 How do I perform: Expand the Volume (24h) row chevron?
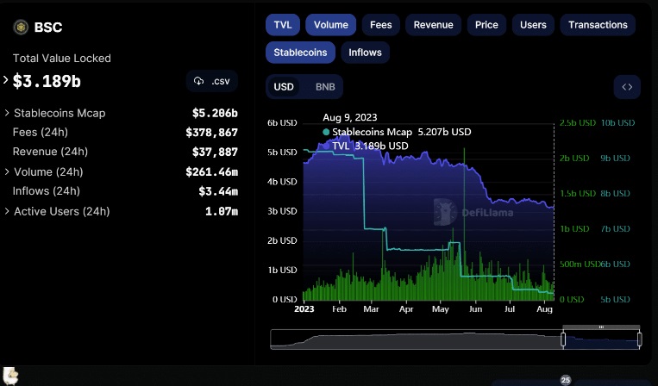(7, 171)
